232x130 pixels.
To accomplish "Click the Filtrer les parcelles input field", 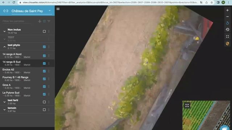I will click(x=17, y=21).
